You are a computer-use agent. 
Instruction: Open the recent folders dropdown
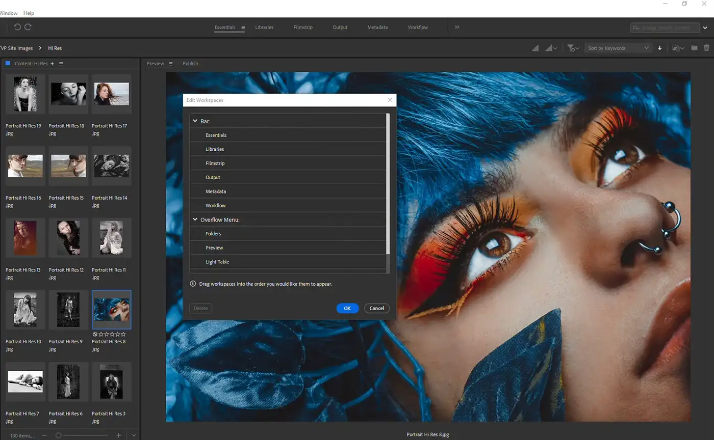[x=678, y=48]
